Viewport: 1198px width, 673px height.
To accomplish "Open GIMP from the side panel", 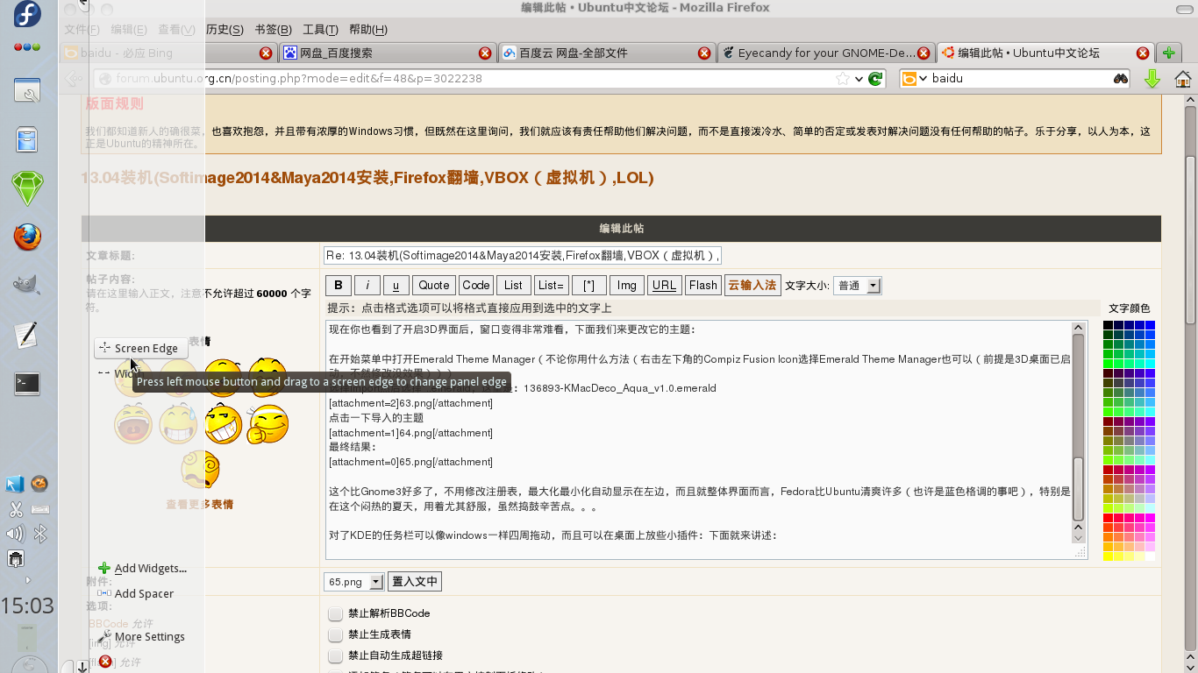I will [27, 285].
